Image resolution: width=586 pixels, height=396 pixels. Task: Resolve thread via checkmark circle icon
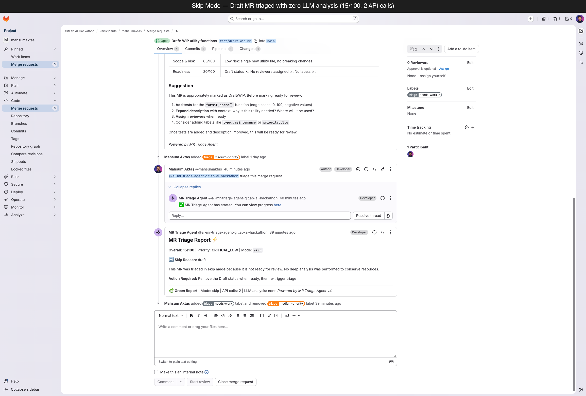pos(358,169)
